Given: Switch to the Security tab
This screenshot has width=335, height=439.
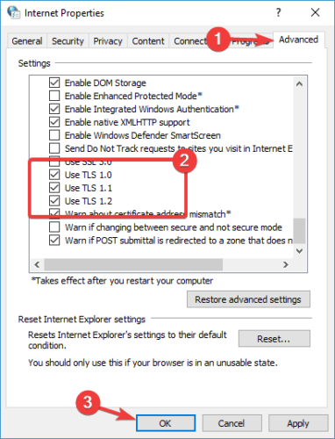Looking at the screenshot, I should [68, 41].
